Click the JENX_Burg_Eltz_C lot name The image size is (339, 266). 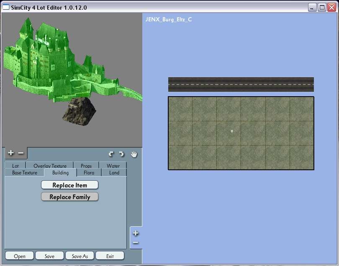click(168, 19)
